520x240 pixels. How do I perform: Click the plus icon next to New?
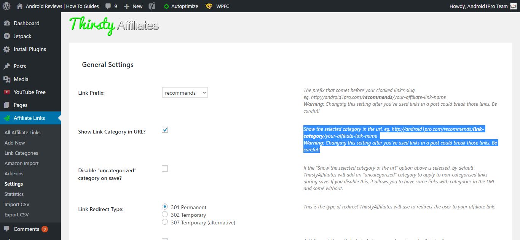(x=127, y=6)
